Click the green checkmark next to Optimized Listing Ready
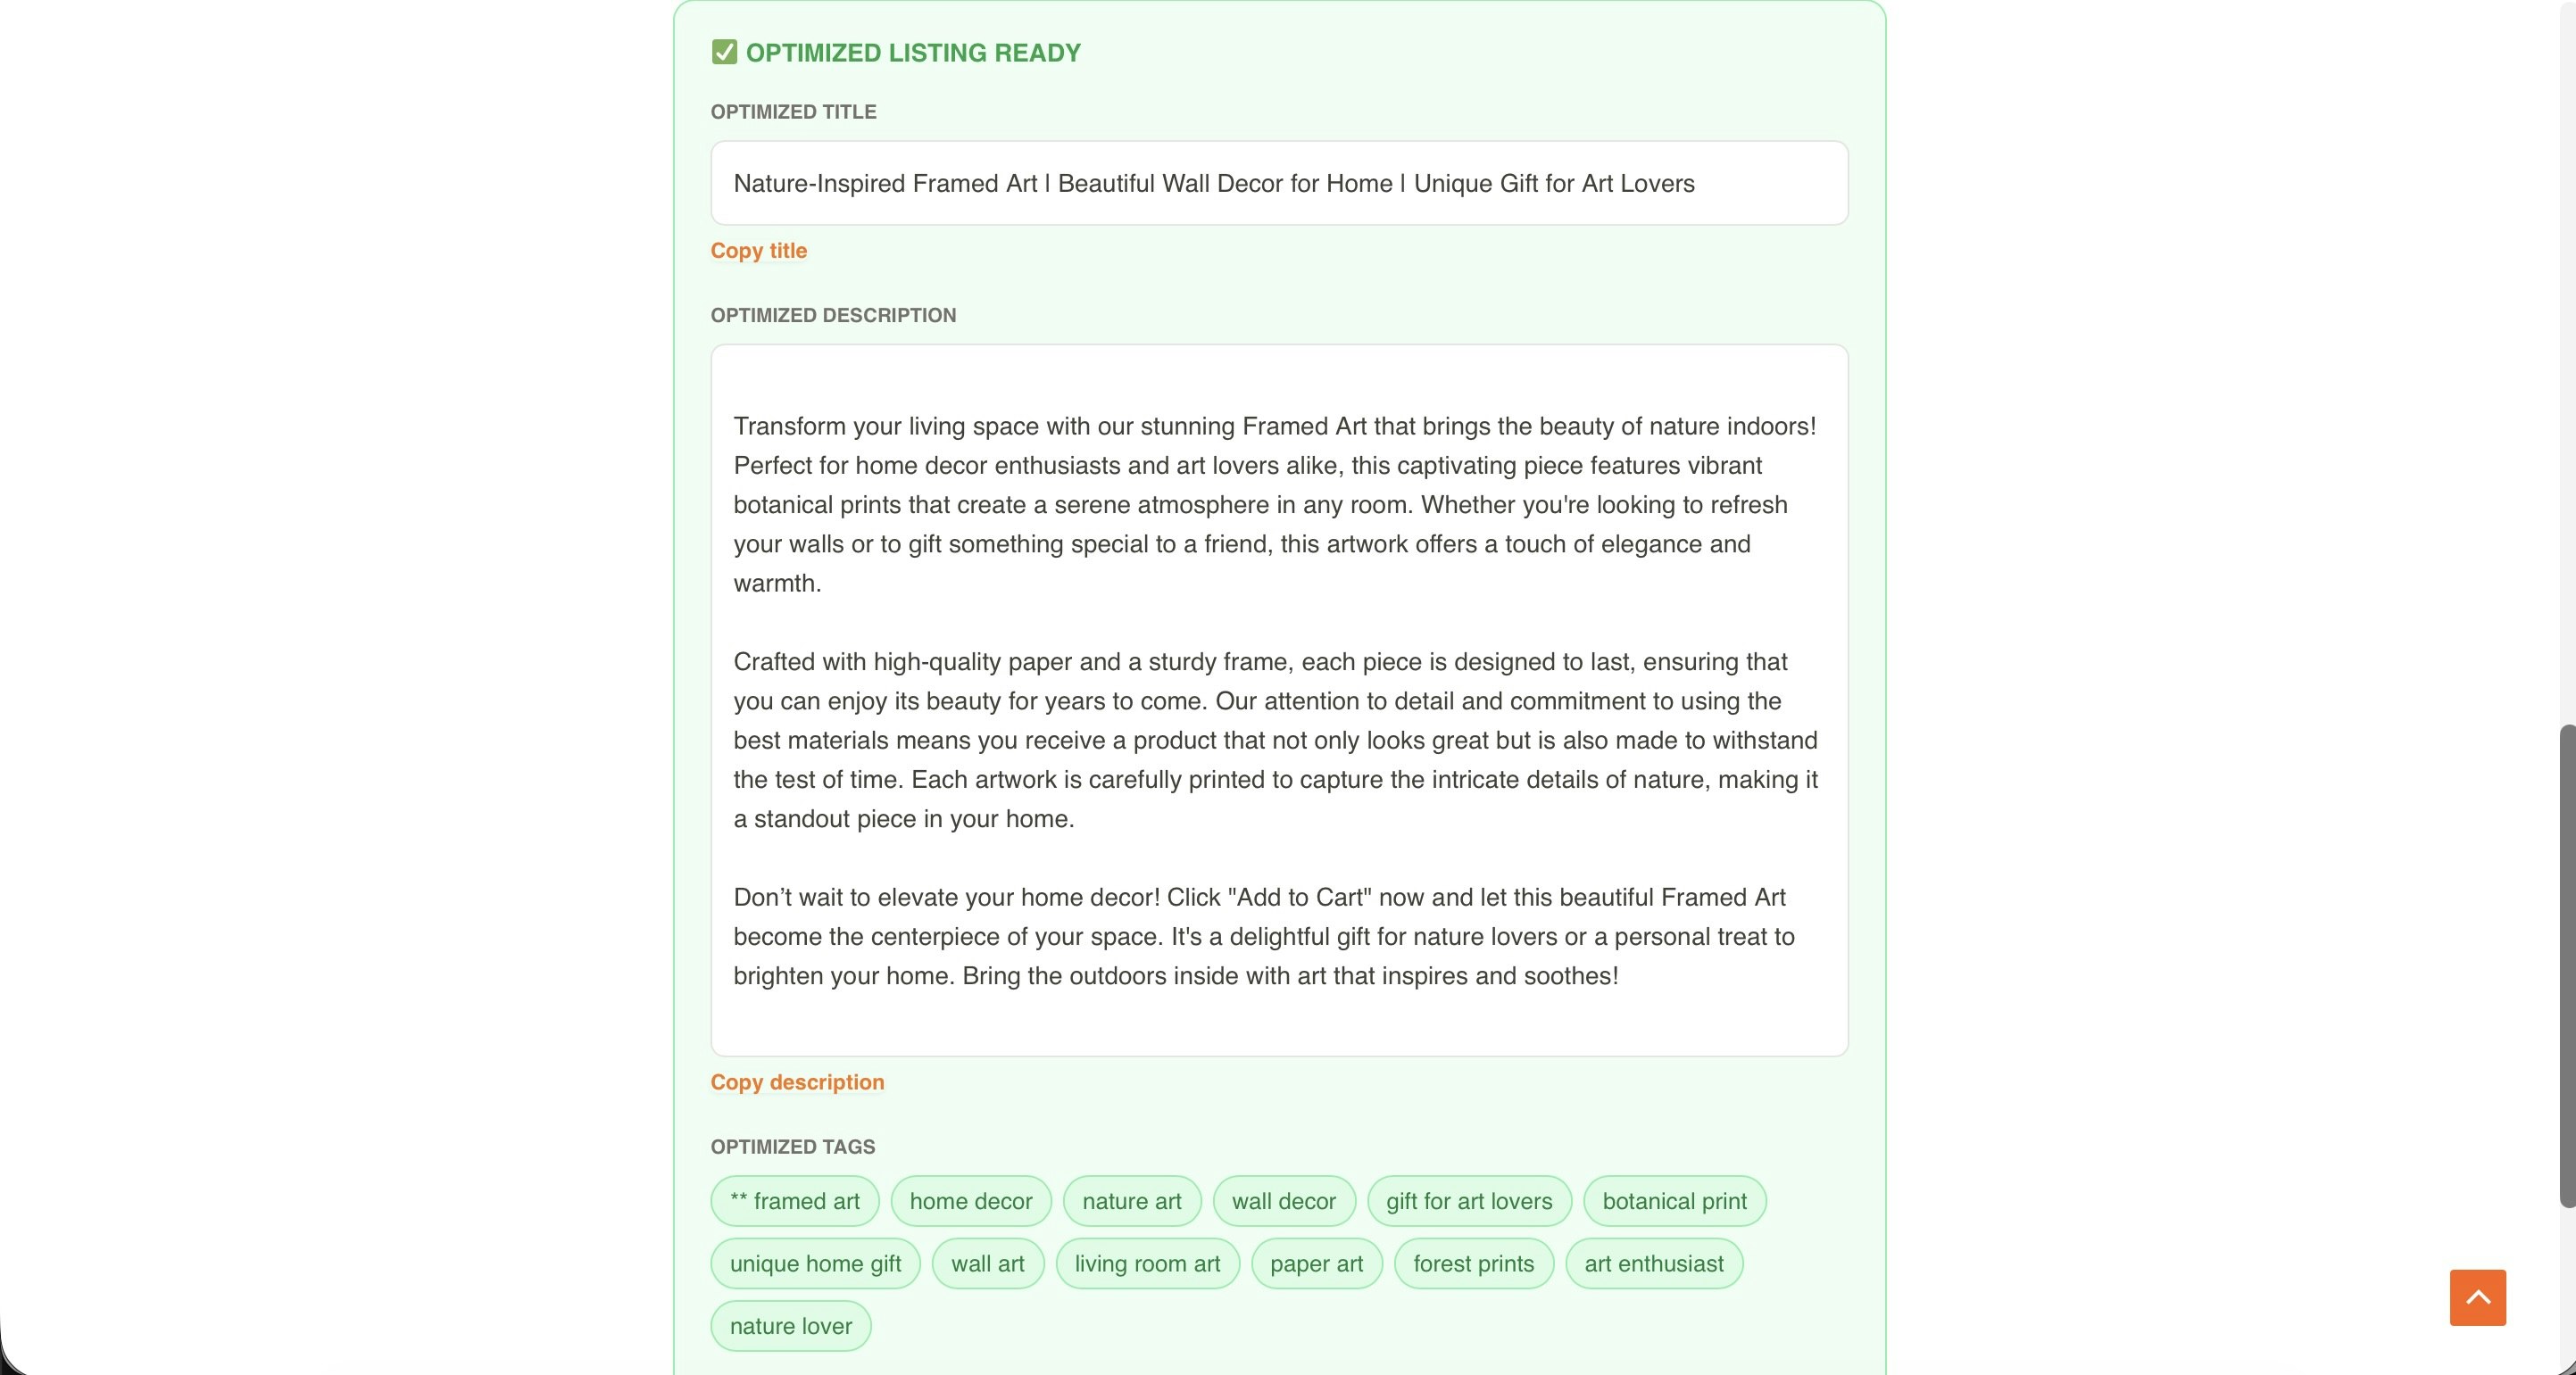 point(724,51)
